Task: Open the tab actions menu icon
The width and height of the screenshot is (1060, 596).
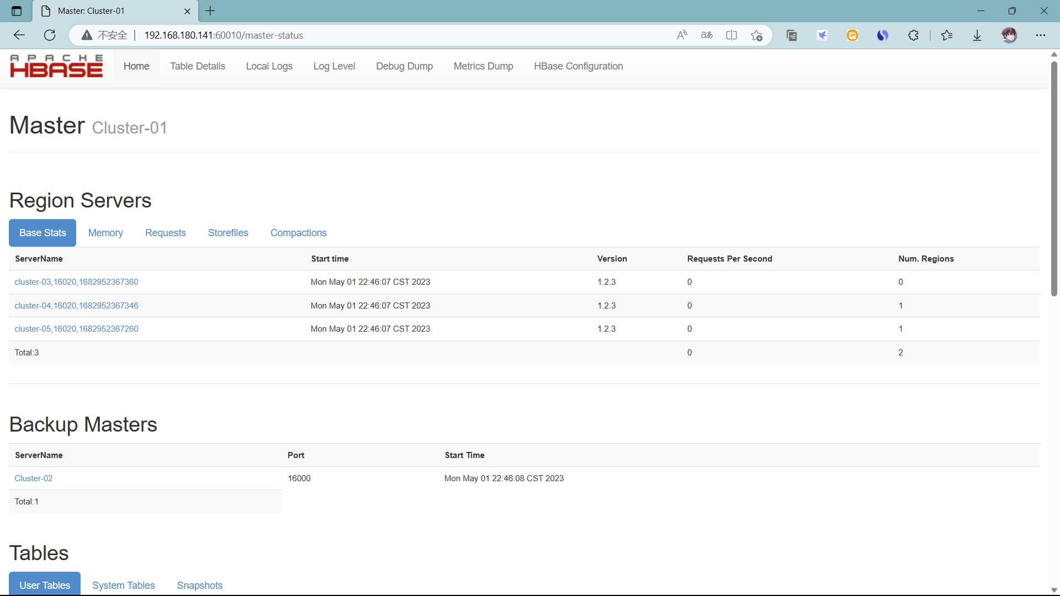Action: tap(17, 11)
